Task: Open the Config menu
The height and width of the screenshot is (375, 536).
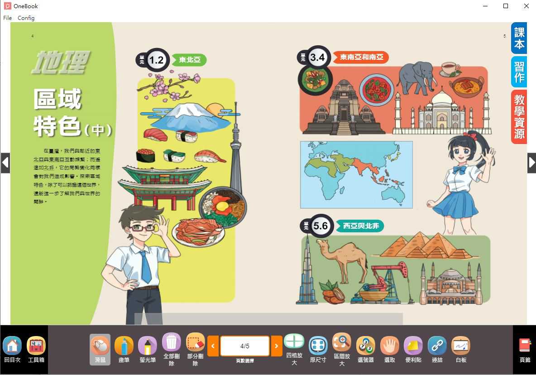Action: pos(26,18)
